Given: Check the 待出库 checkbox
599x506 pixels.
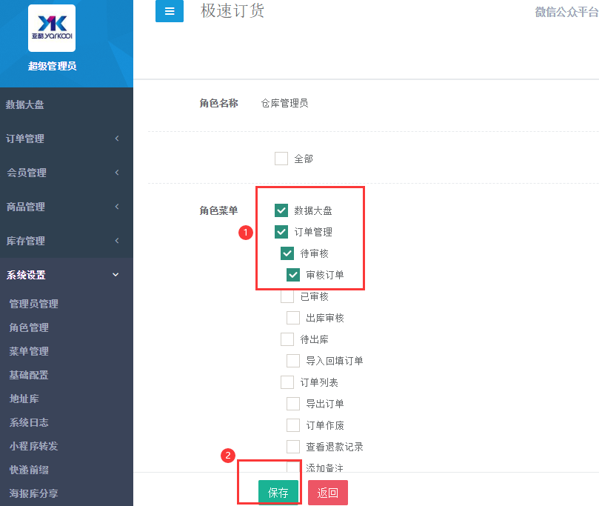Looking at the screenshot, I should (x=287, y=339).
